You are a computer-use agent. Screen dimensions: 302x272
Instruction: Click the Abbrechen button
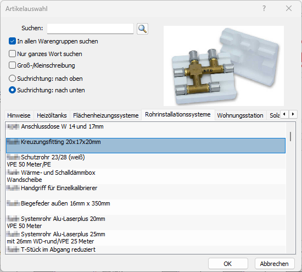(275, 264)
